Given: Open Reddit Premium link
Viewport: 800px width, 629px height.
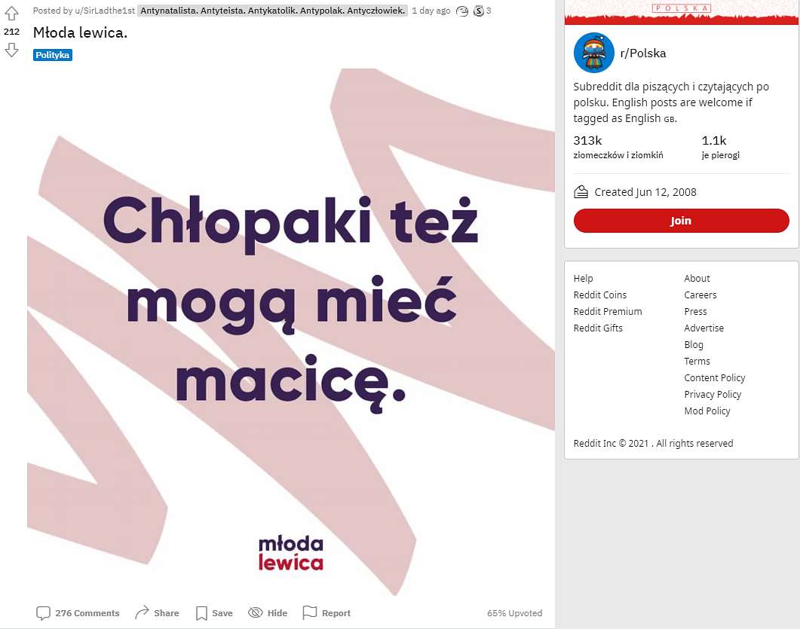Looking at the screenshot, I should pos(608,311).
